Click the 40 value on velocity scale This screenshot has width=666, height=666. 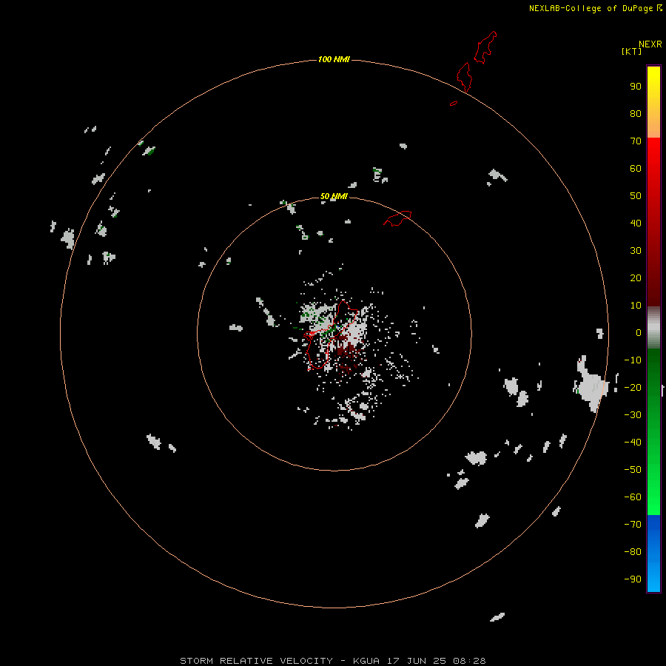pyautogui.click(x=636, y=223)
